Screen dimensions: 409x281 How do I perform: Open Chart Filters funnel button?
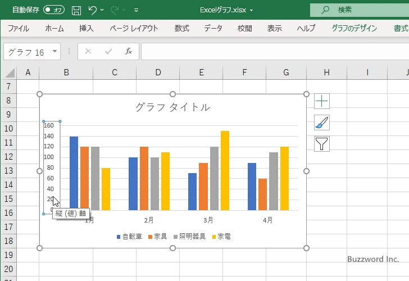(321, 144)
